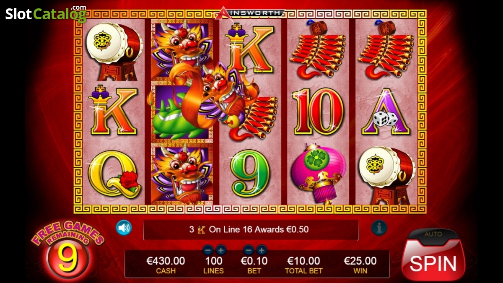Click the SlotCatalog.com logo
This screenshot has width=503, height=283.
[46, 14]
